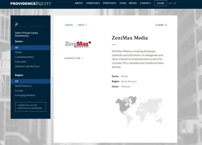This screenshot has height=145, width=202.
Task: Open the ABOUT menu
Action: pos(79,3)
